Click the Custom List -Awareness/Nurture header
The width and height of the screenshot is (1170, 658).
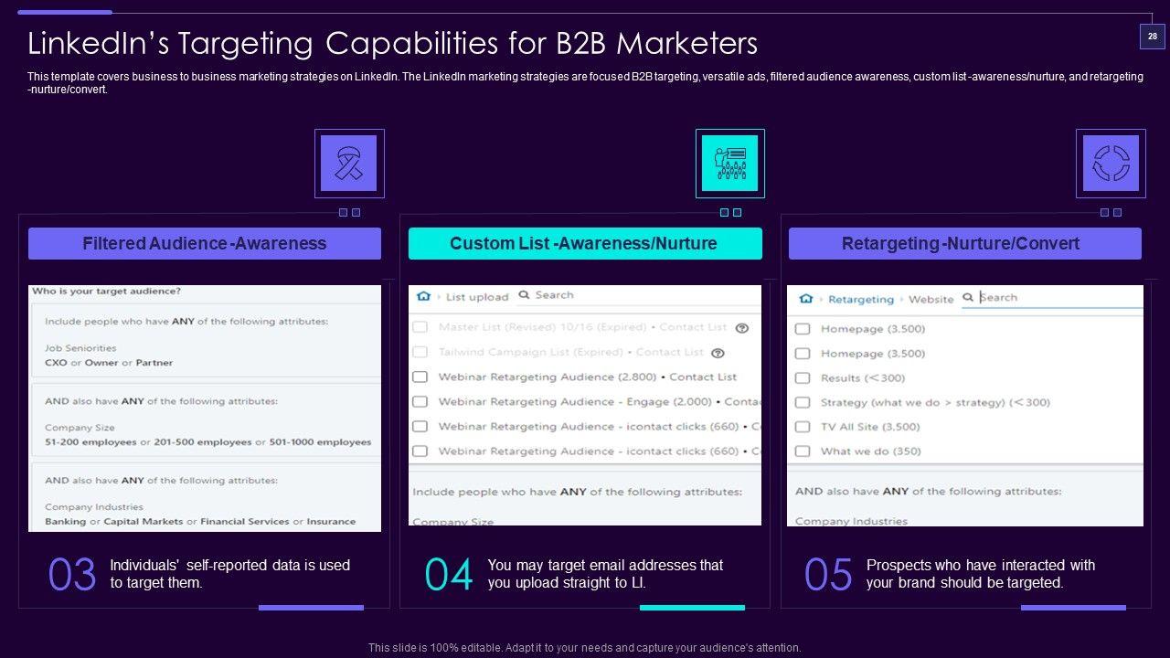584,244
